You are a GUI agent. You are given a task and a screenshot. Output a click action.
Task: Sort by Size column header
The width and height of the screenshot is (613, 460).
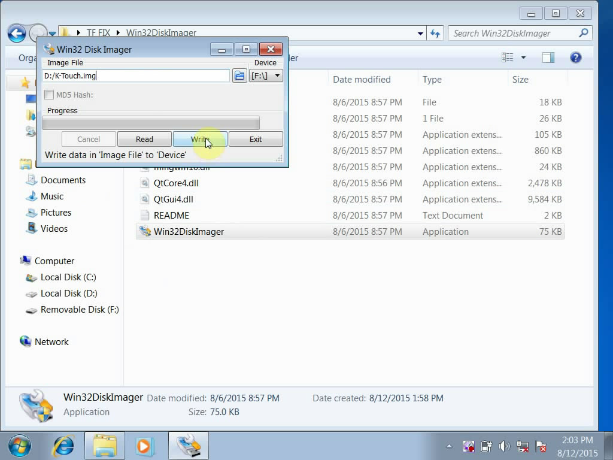520,80
